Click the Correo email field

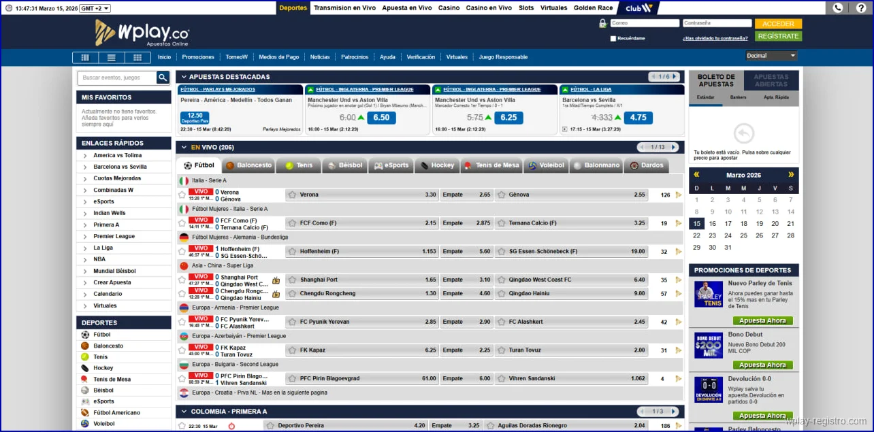click(645, 23)
